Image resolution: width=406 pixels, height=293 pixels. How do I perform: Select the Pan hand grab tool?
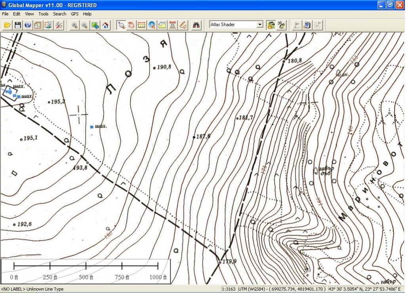[x=131, y=25]
